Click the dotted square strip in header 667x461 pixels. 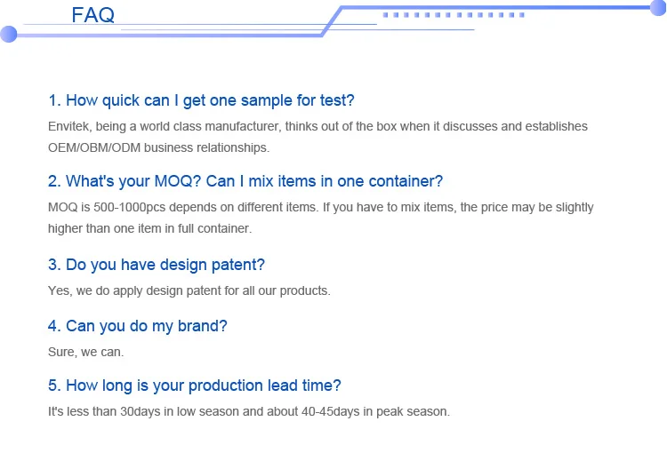point(454,15)
